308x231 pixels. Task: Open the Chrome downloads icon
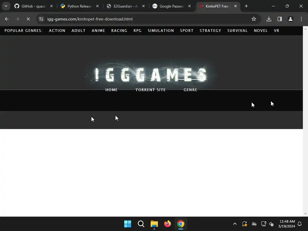click(269, 19)
